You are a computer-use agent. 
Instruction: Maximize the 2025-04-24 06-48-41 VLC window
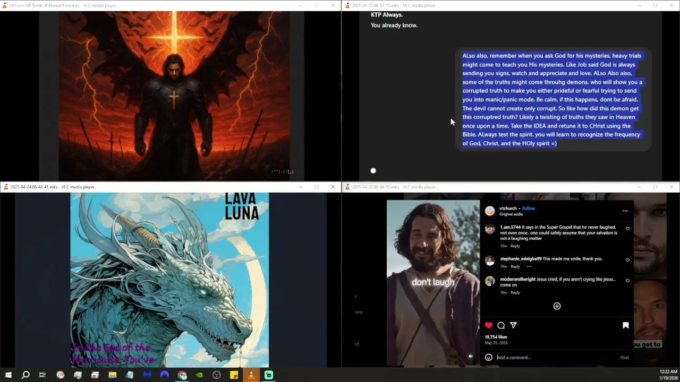tap(317, 187)
